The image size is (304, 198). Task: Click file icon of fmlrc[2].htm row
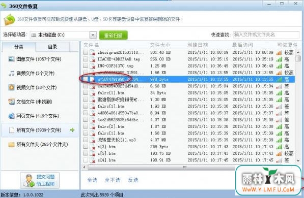pos(93,126)
